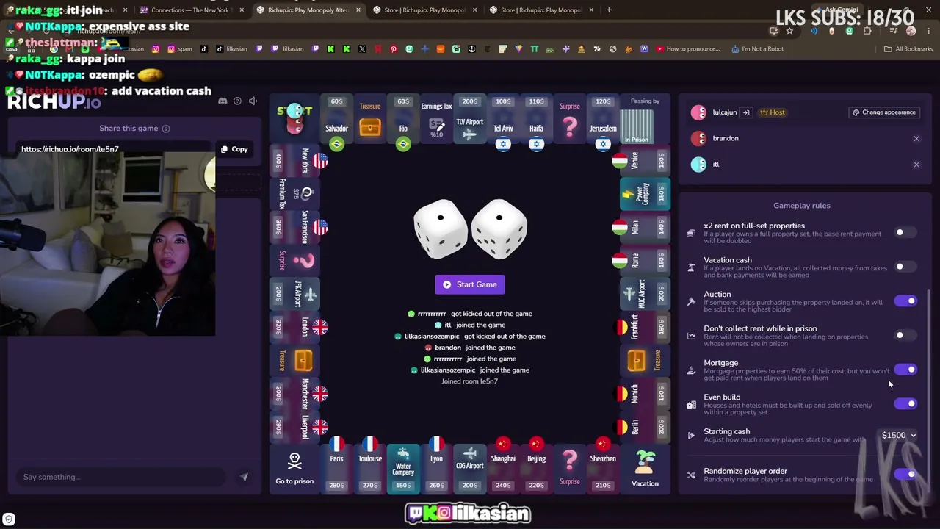940x529 pixels.
Task: Click the Surprise tile next to Shenzhen
Action: (x=570, y=468)
